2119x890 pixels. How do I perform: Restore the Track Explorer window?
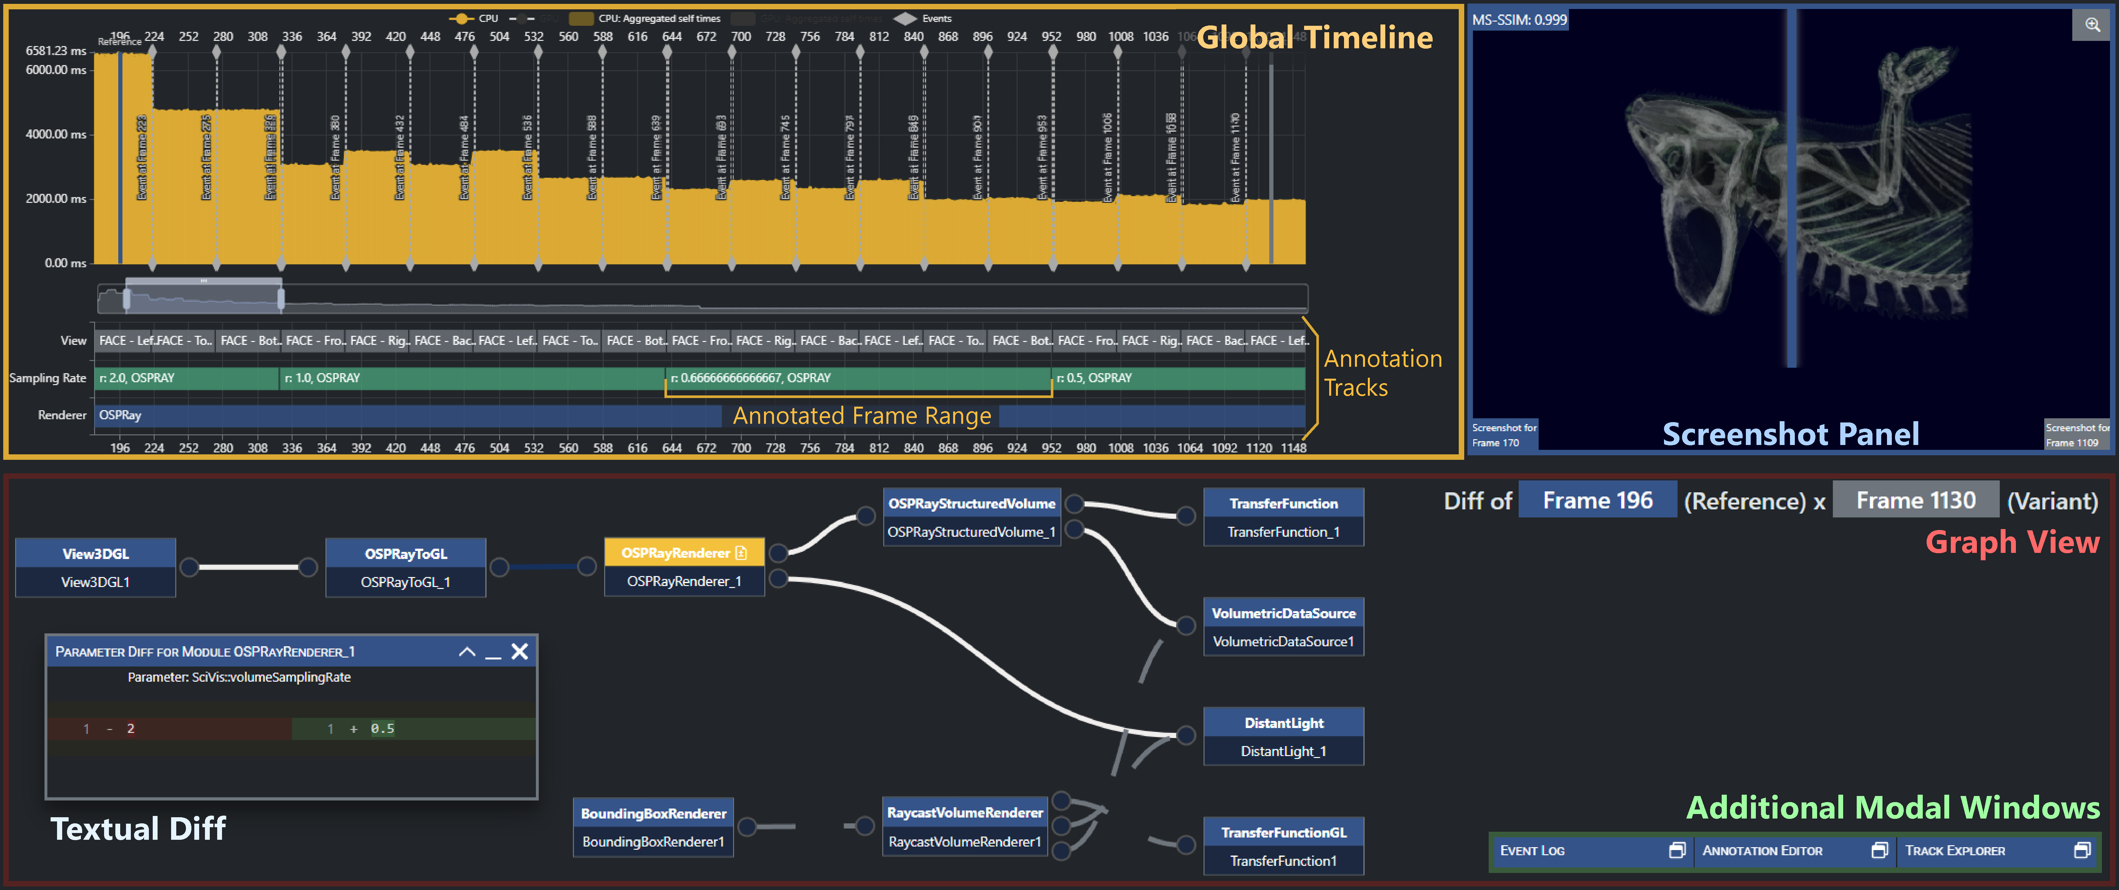coord(2081,850)
